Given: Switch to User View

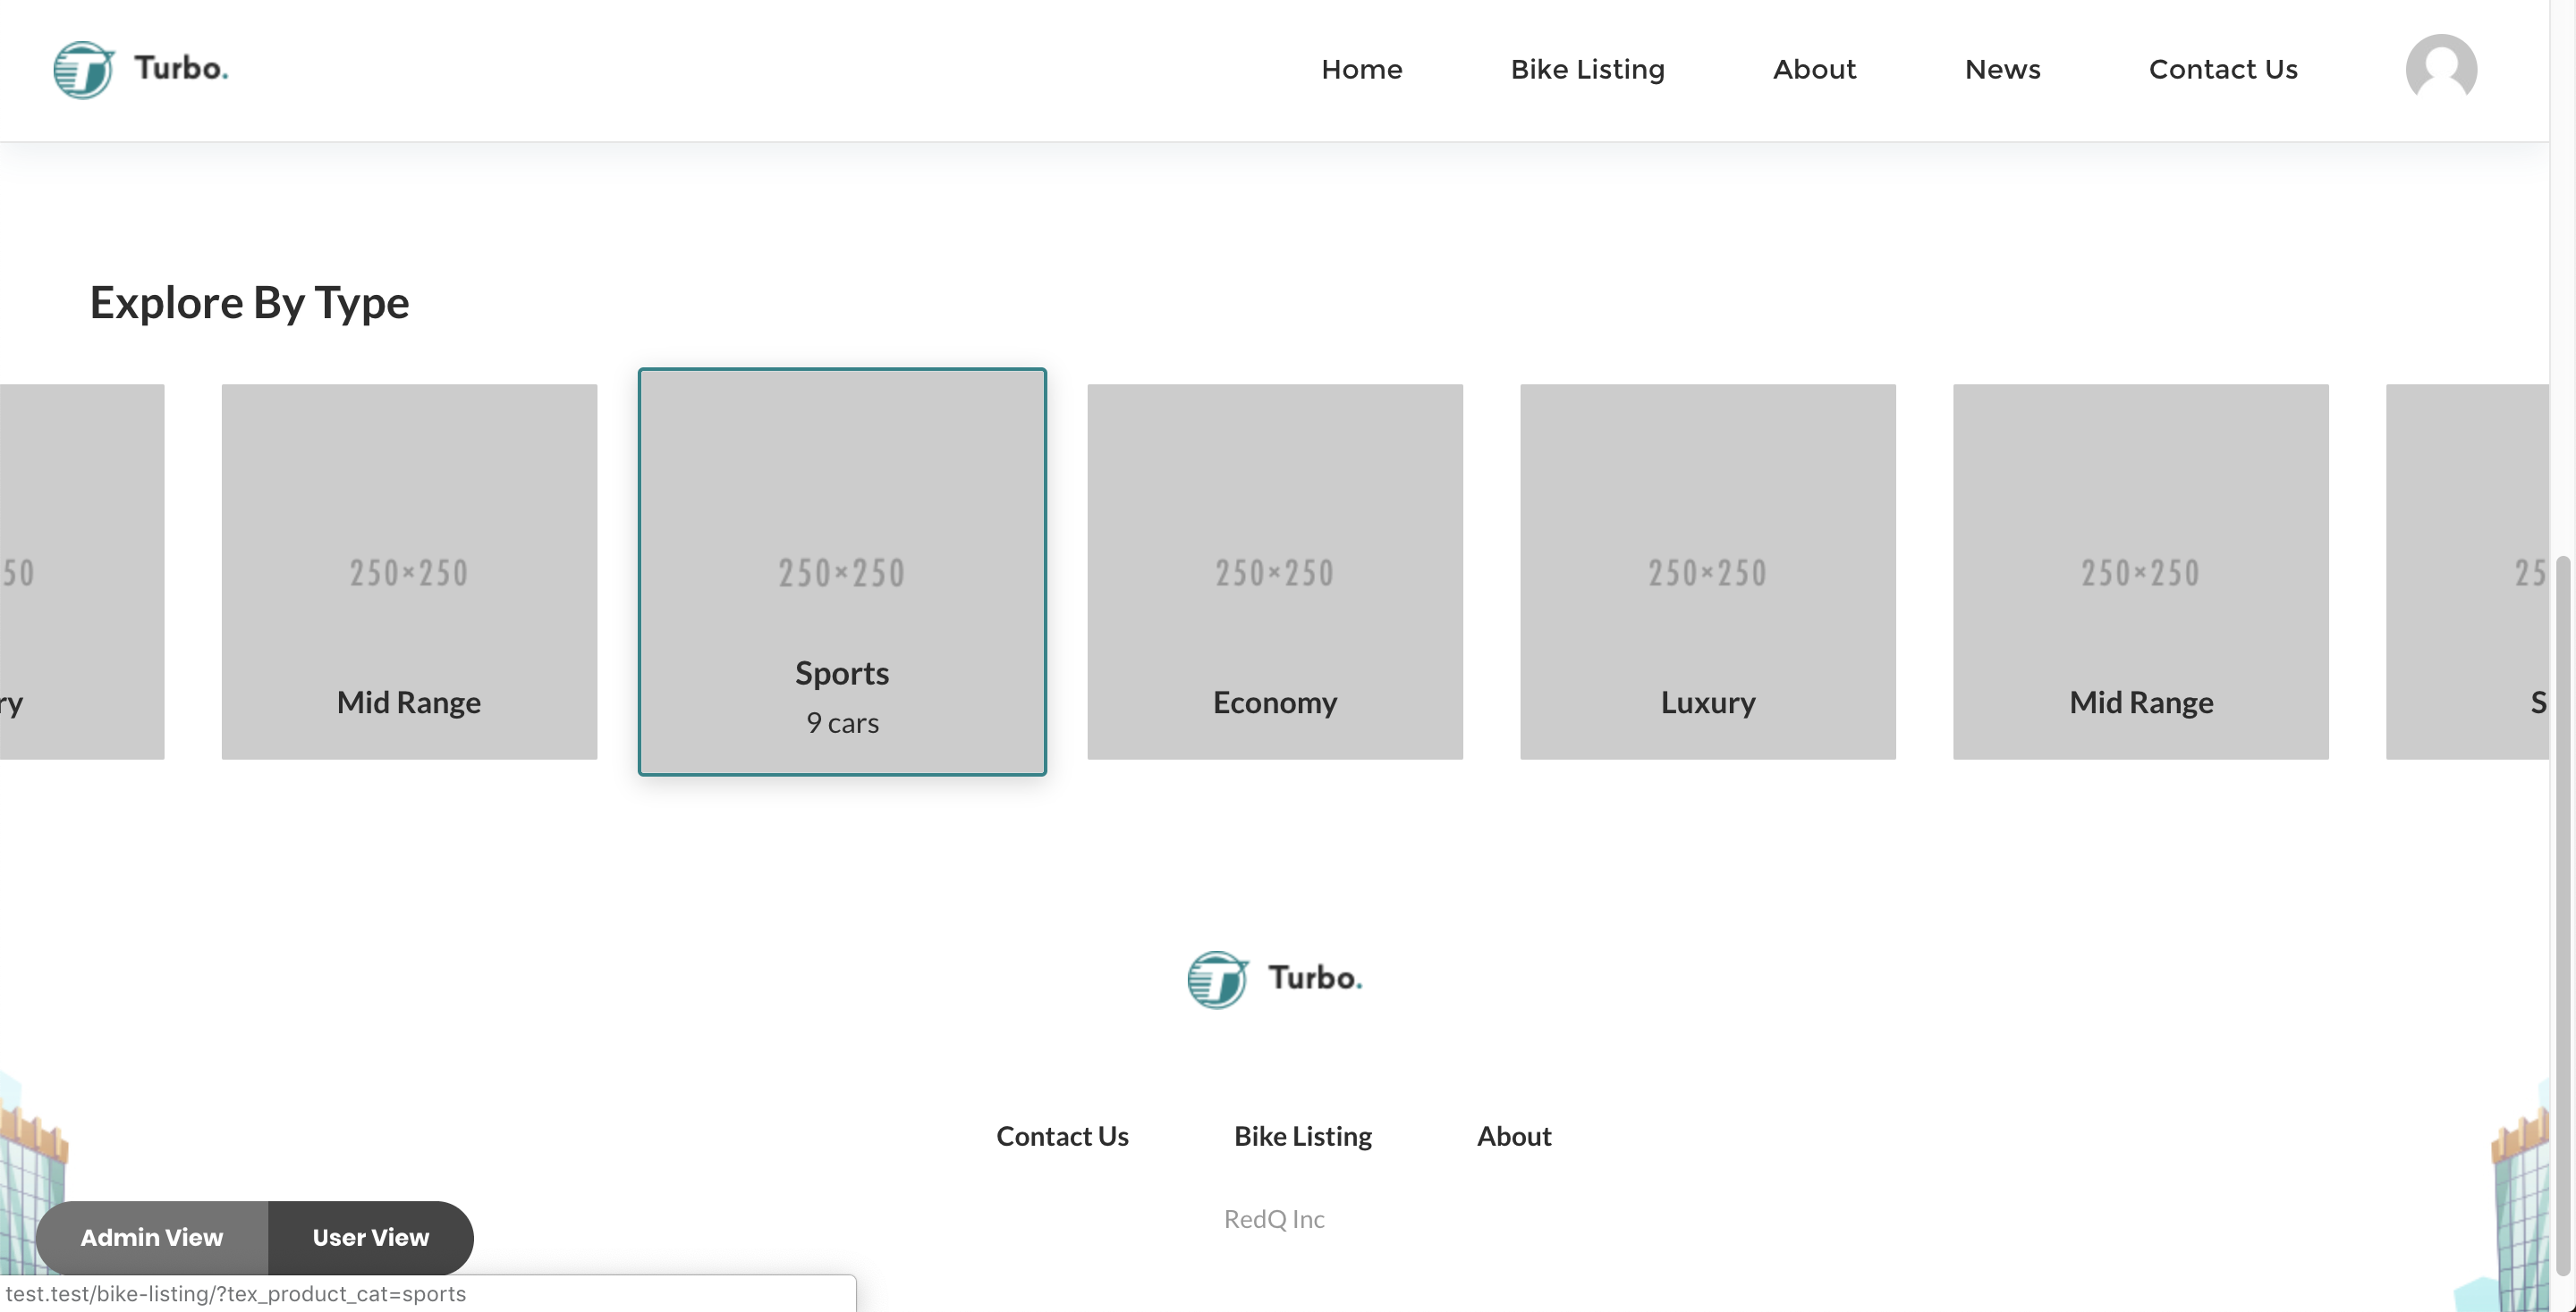Looking at the screenshot, I should tap(370, 1237).
